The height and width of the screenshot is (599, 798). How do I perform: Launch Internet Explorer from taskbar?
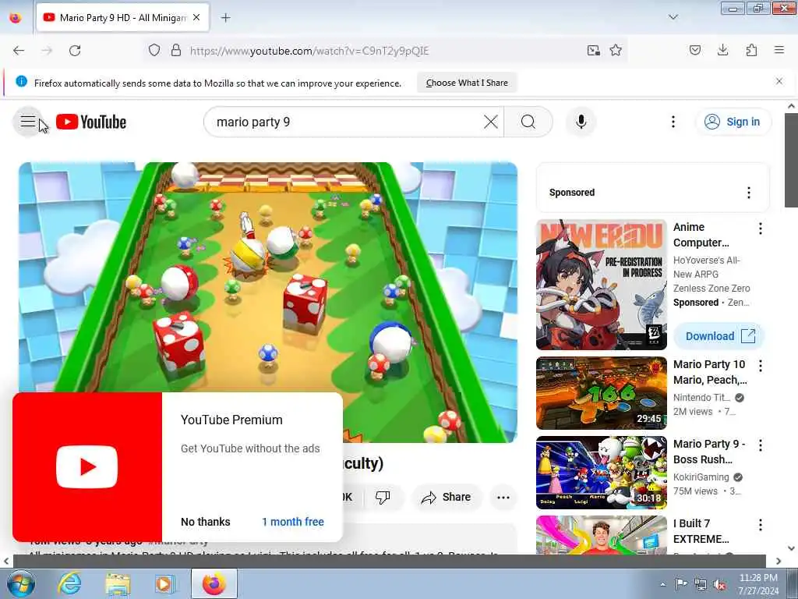(69, 583)
